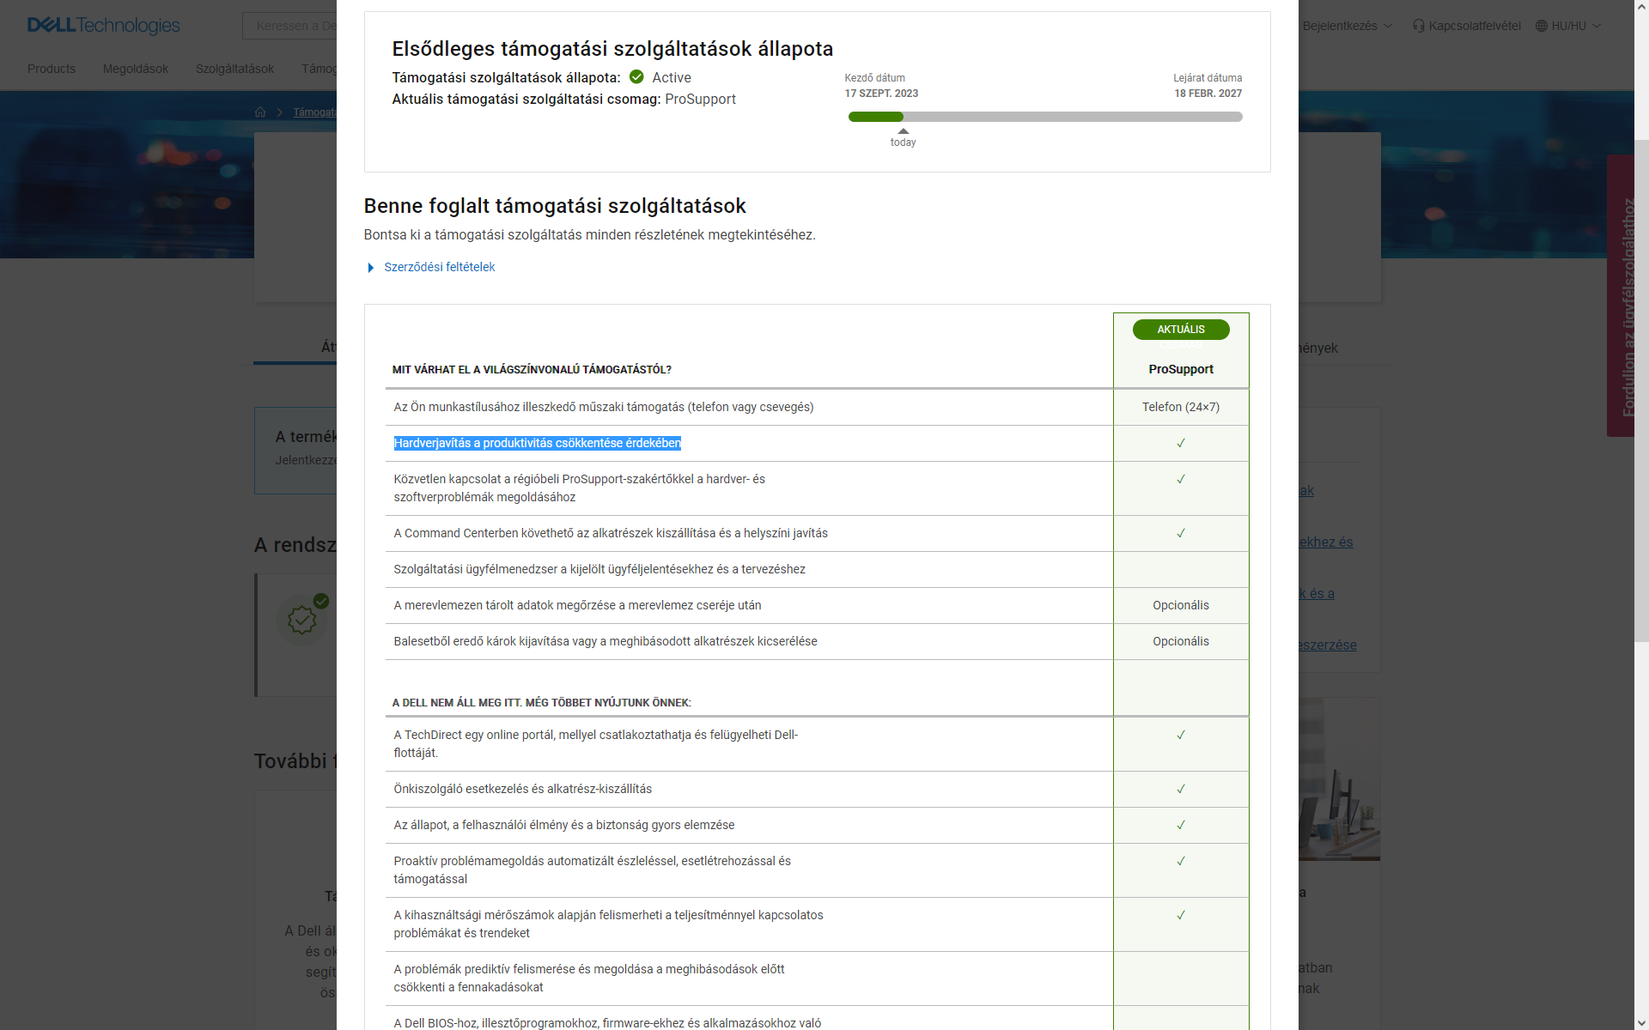Open the Szerződési feltételek link
The width and height of the screenshot is (1649, 1030).
(439, 267)
